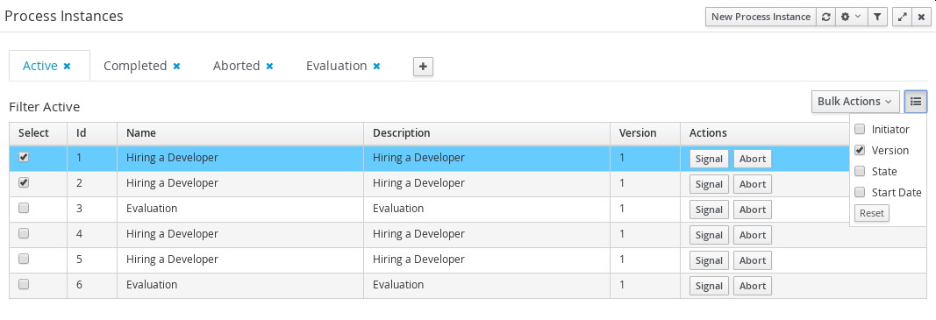Click Signal for process instance 2

(x=709, y=184)
